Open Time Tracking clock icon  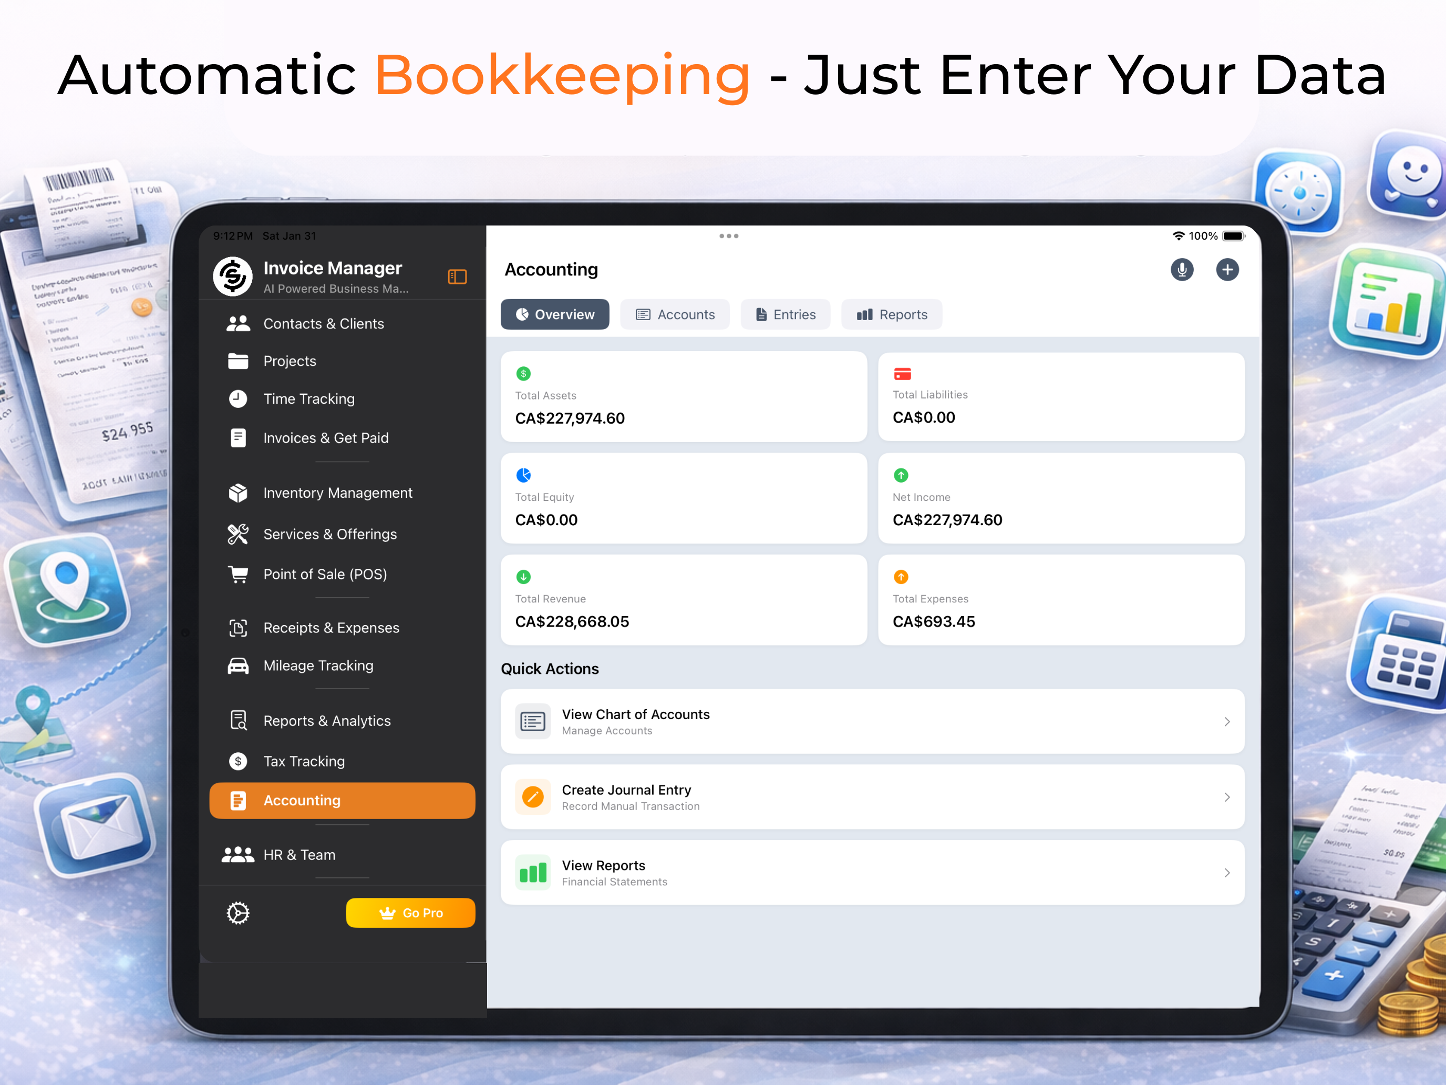coord(238,399)
